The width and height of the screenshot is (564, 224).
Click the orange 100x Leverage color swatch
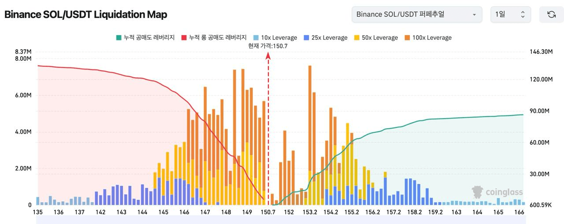tap(408, 38)
